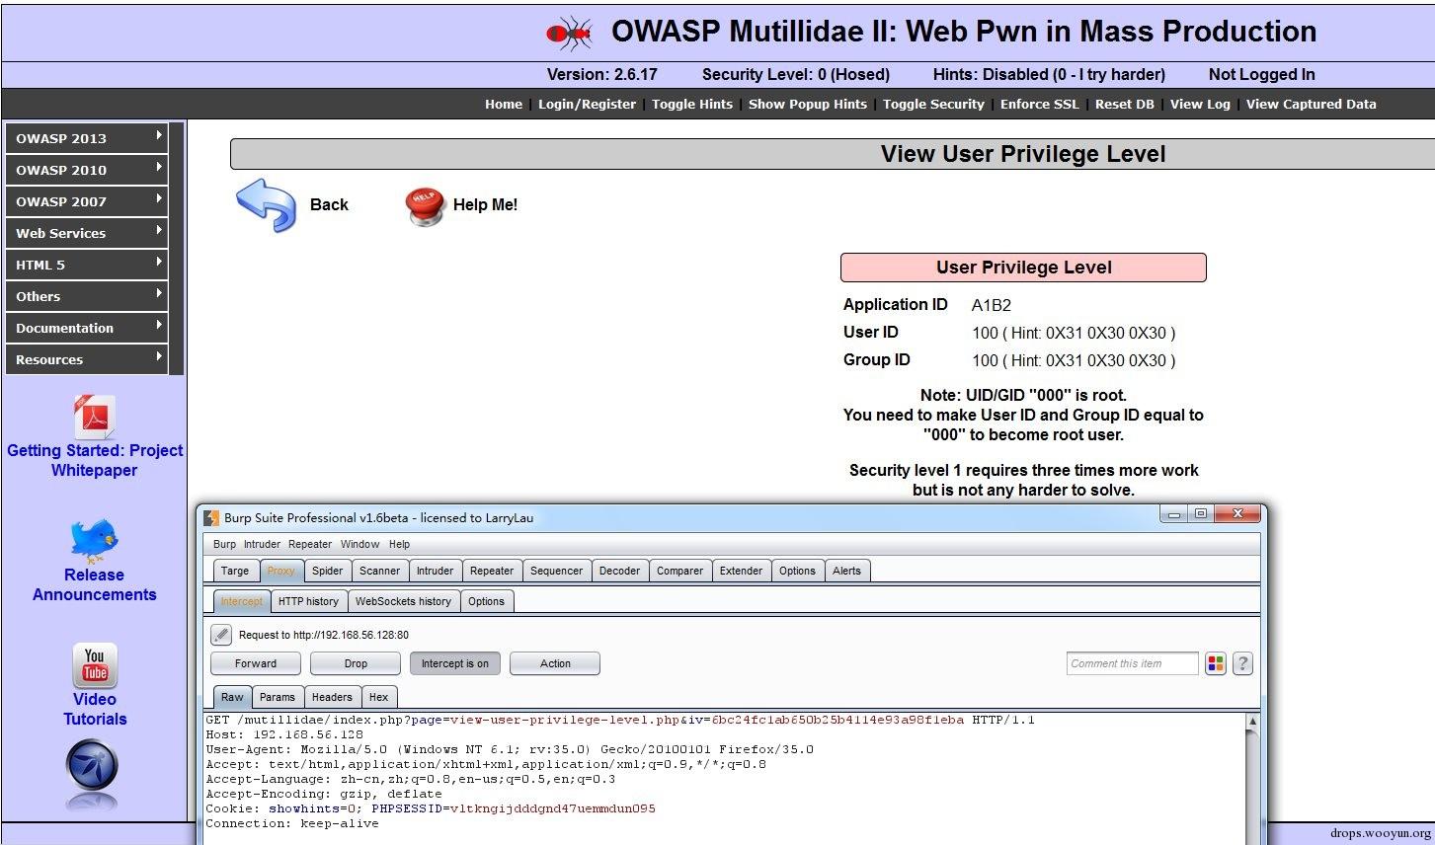Viewport: 1435px width, 845px height.
Task: Click Toggle Security in the top navigation
Action: pyautogui.click(x=933, y=105)
